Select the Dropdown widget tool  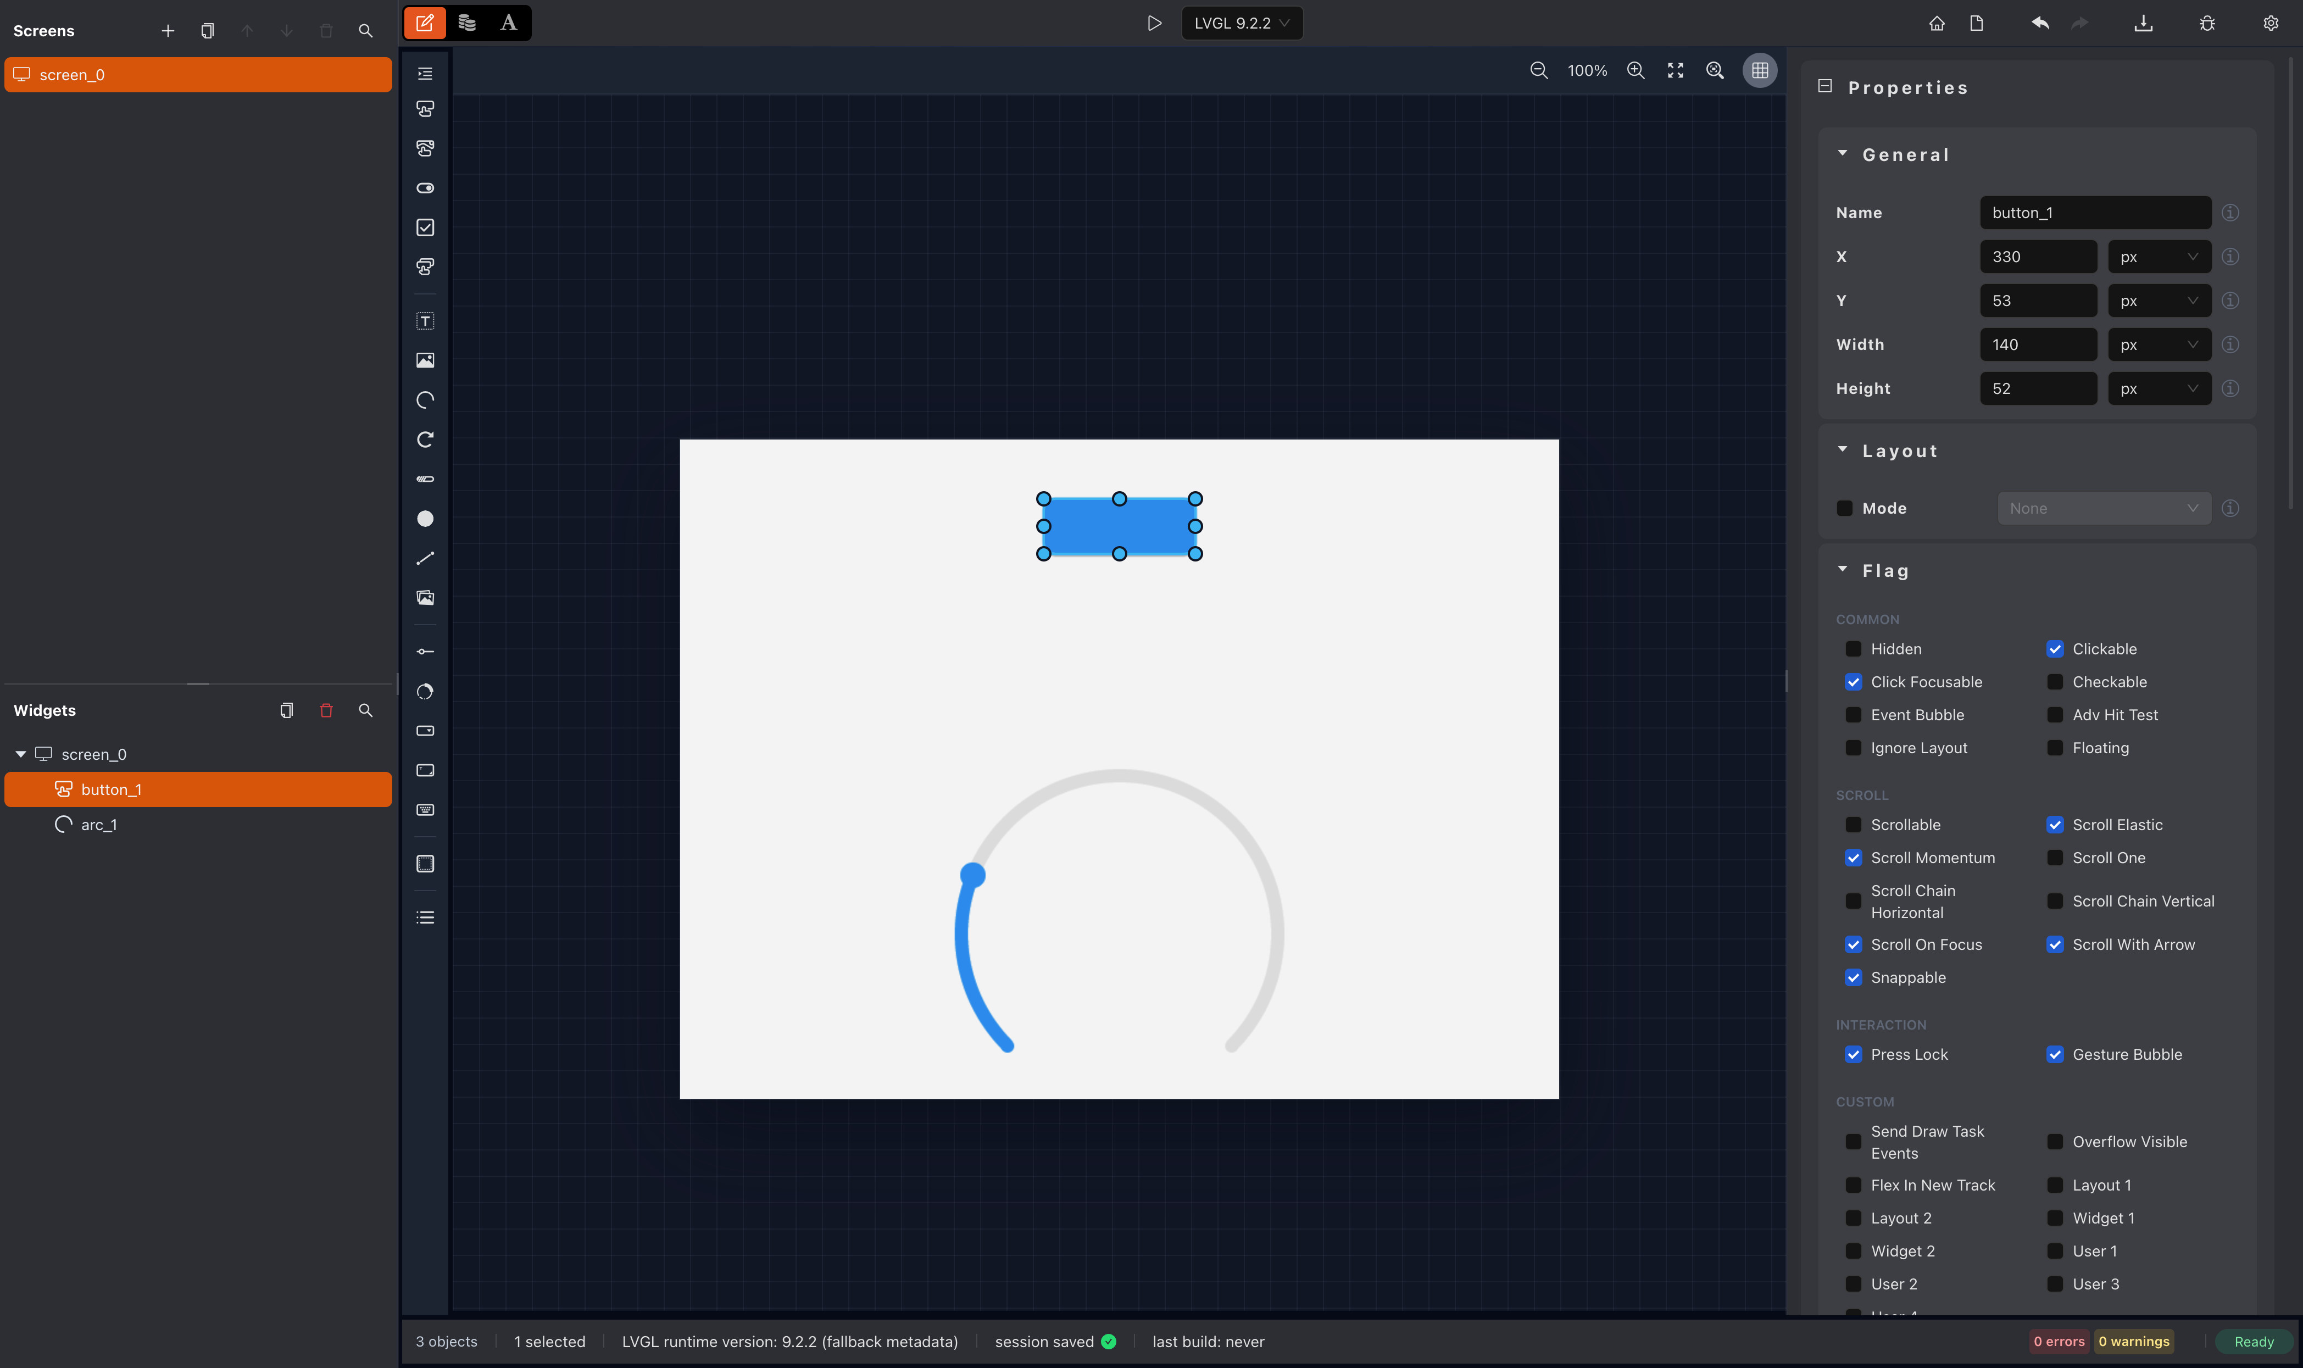pos(425,731)
